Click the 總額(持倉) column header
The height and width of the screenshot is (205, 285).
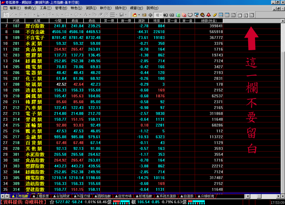209,21
